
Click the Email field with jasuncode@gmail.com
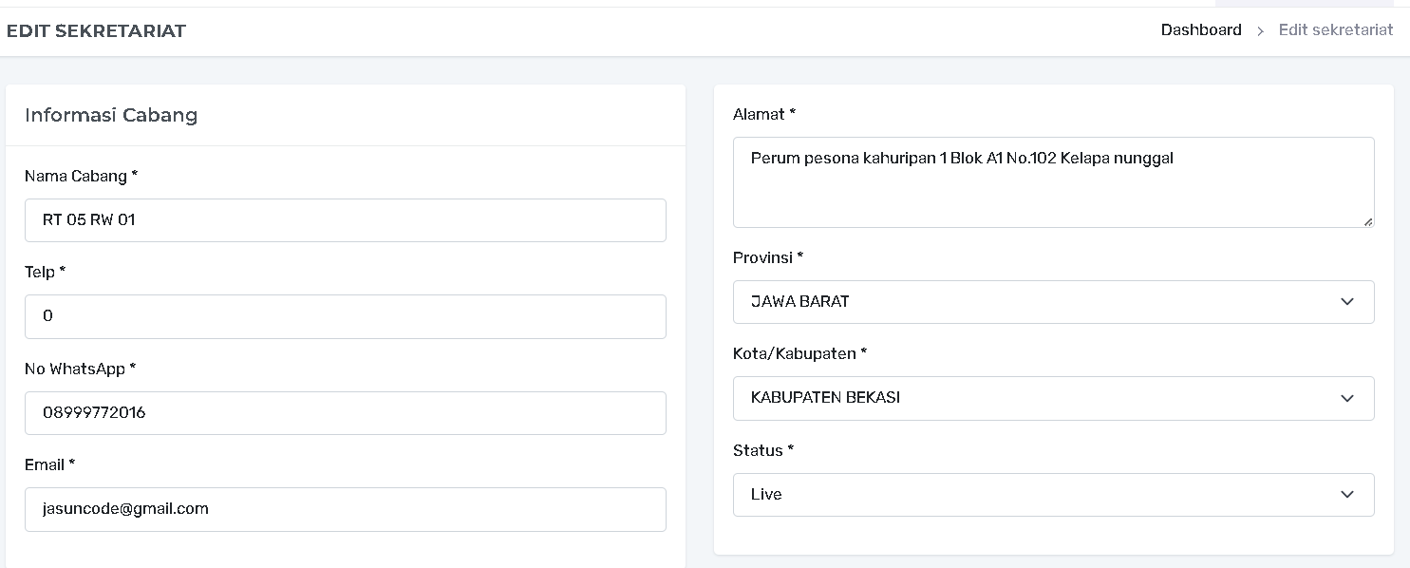[x=345, y=509]
